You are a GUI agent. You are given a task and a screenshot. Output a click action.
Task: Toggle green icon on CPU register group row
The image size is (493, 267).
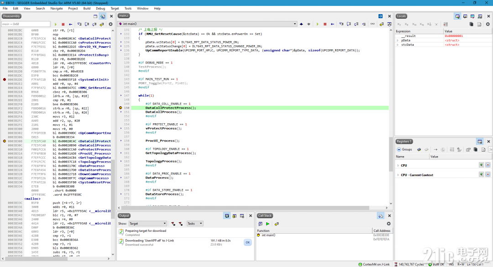point(481,165)
